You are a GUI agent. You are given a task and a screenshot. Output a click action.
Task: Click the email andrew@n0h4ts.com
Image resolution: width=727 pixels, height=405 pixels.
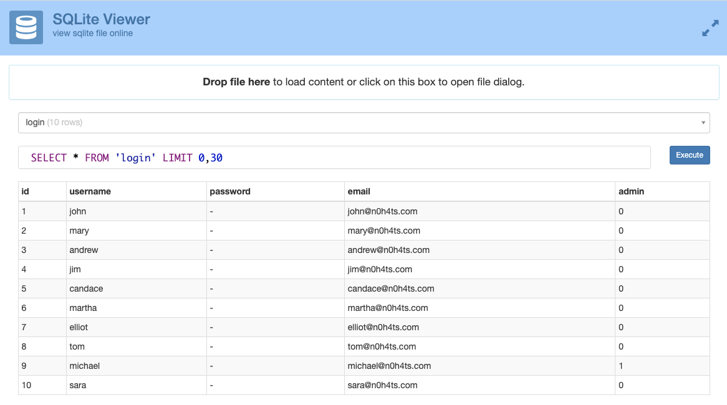tap(388, 250)
